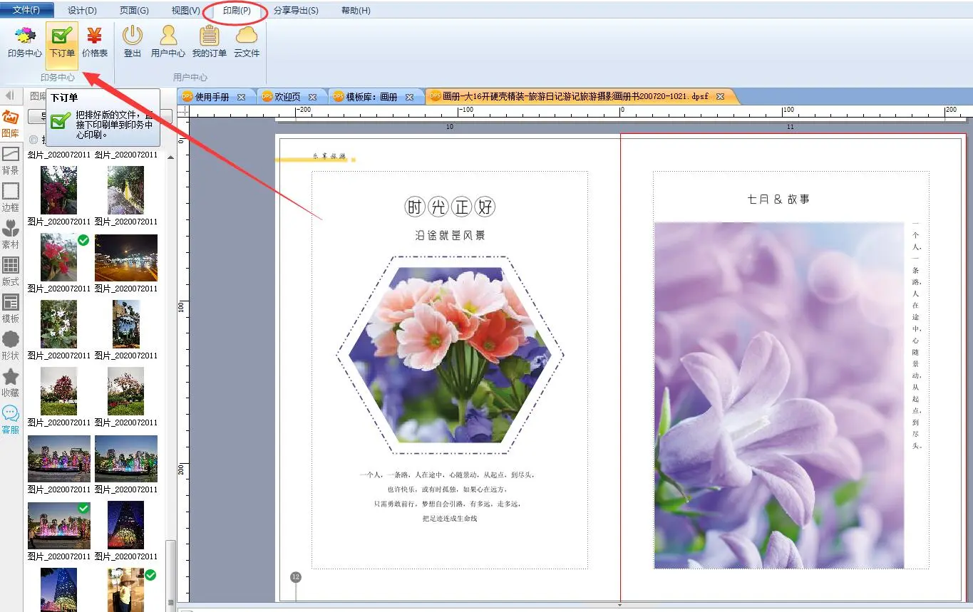Open the 形状 shapes panel
This screenshot has height=612, width=973.
pyautogui.click(x=11, y=346)
